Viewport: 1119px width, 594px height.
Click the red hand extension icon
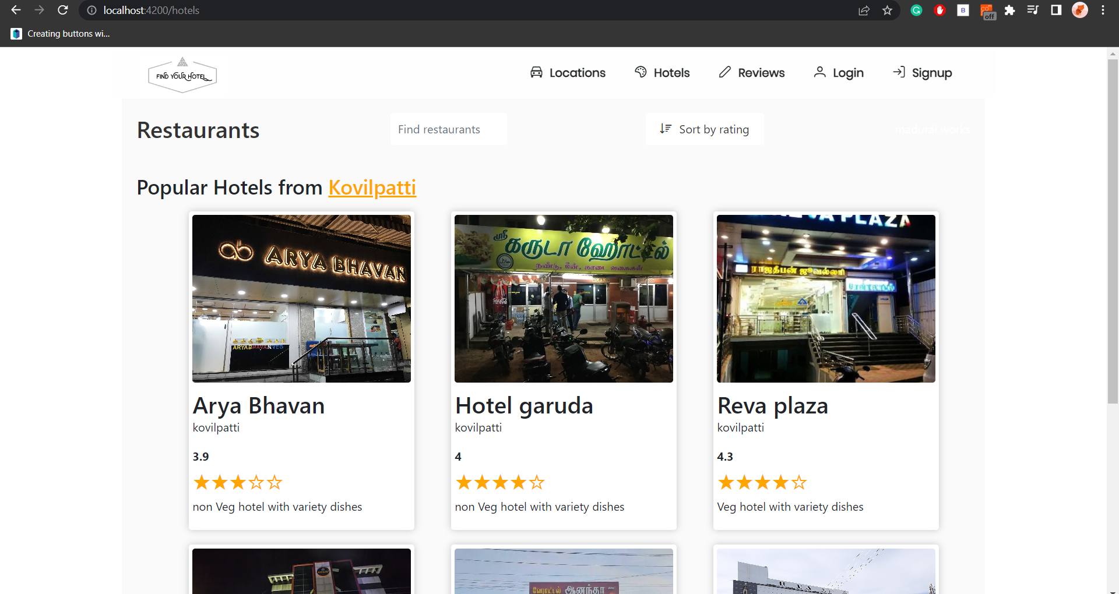tap(939, 10)
